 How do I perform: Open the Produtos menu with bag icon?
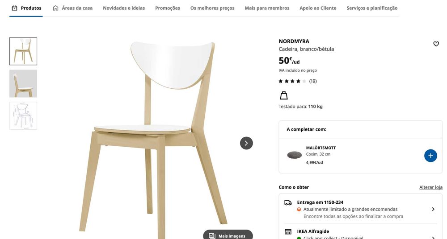(26, 8)
